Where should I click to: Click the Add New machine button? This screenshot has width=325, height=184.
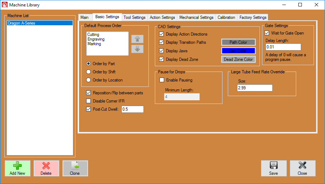[x=17, y=168]
